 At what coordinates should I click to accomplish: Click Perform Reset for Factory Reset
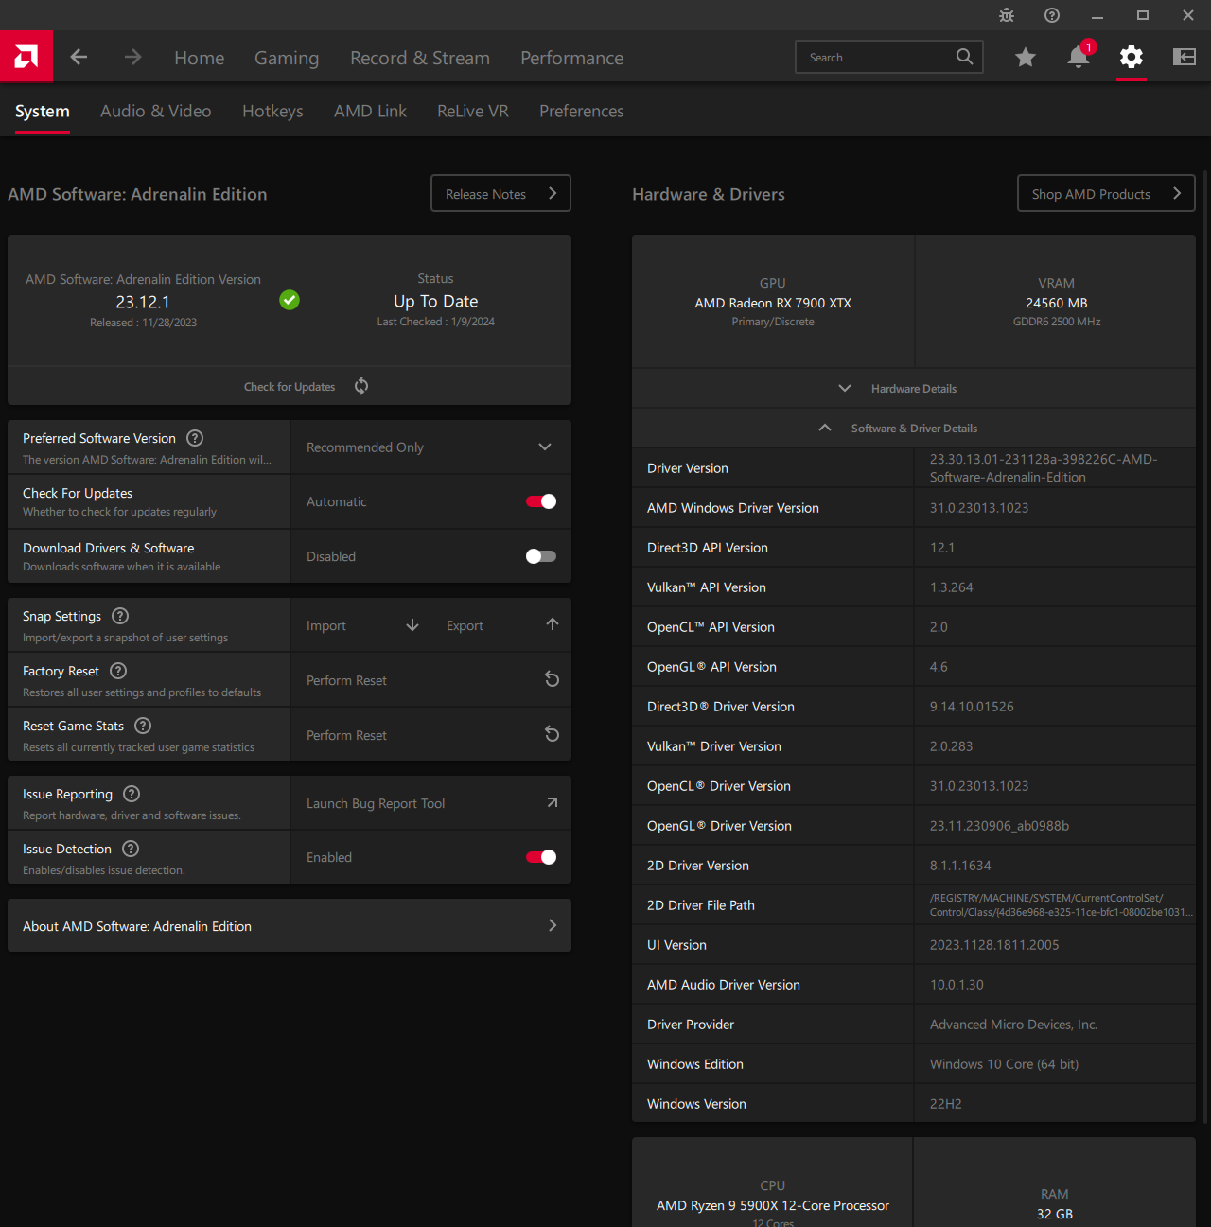tap(346, 680)
